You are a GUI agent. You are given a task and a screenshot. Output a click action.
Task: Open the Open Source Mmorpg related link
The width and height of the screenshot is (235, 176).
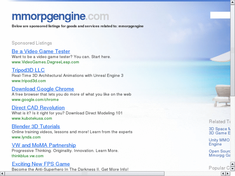[x=219, y=153]
